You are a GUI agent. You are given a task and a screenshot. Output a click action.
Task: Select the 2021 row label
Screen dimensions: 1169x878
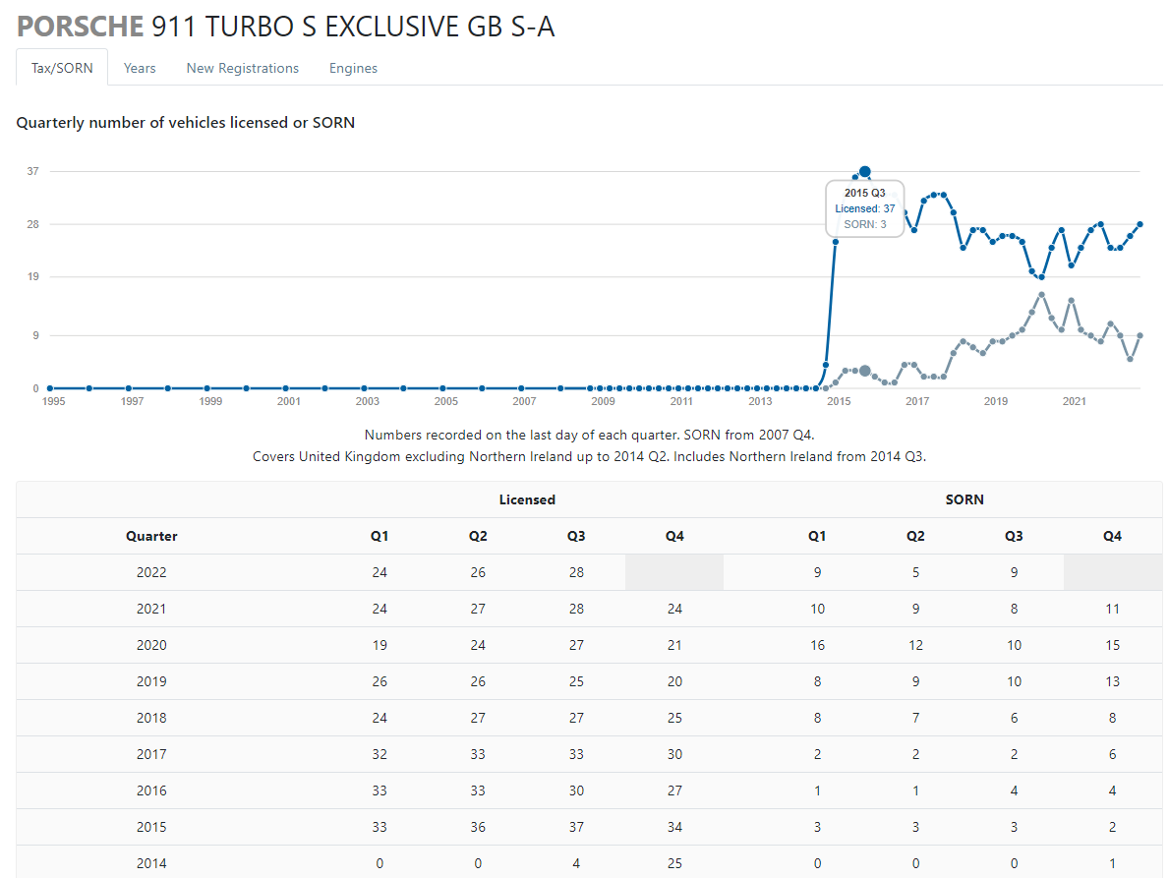(151, 609)
